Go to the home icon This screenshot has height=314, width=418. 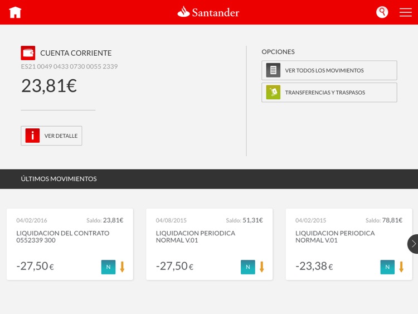pyautogui.click(x=15, y=12)
